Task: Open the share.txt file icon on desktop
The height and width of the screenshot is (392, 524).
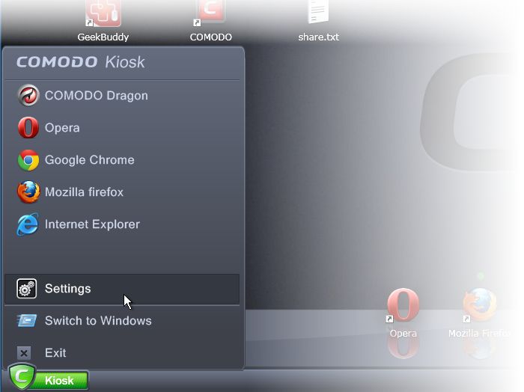Action: pos(318,12)
